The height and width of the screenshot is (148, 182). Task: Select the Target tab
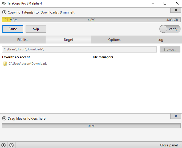(x=68, y=40)
